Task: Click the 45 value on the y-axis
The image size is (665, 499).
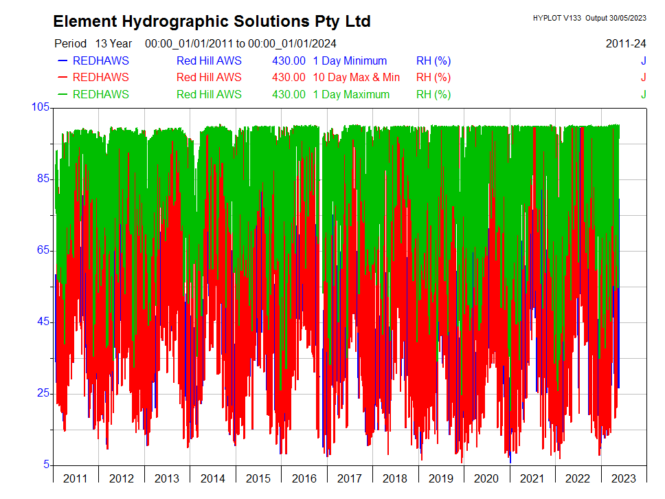Action: click(43, 322)
